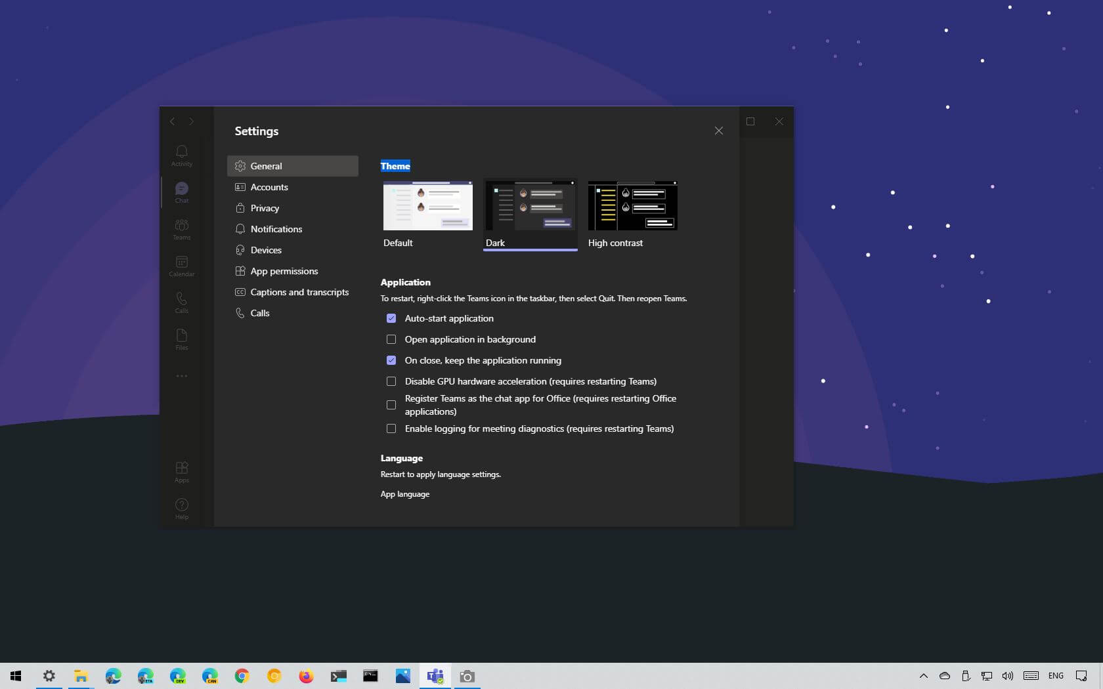Close the Settings dialog
1103x689 pixels.
point(719,131)
